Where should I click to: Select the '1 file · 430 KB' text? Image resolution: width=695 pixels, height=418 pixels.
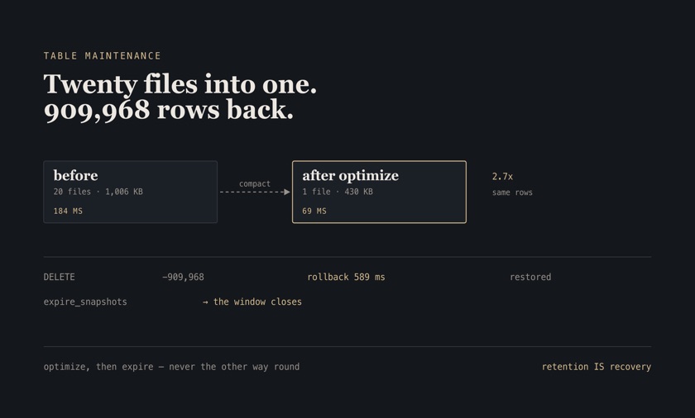[x=338, y=192]
